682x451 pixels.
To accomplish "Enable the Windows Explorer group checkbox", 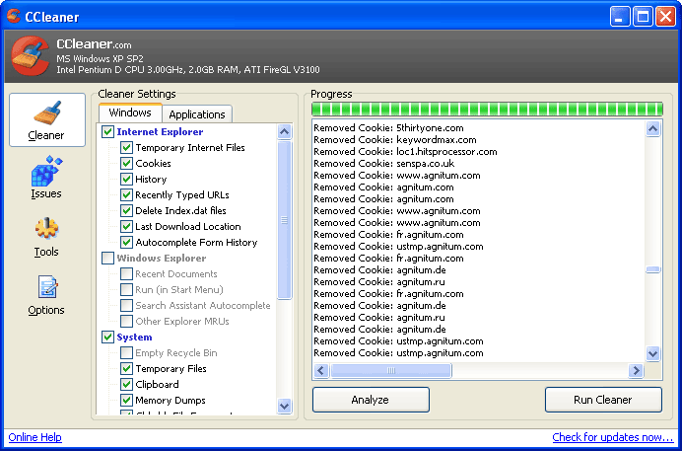I will [107, 258].
